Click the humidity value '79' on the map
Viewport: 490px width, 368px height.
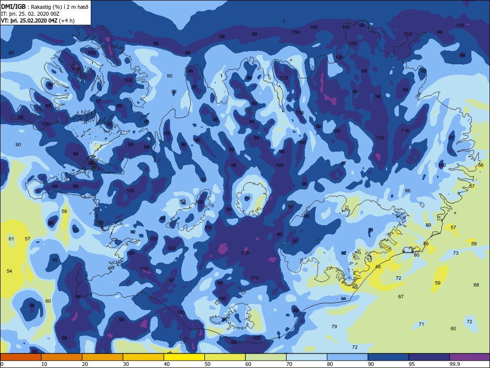tap(334, 326)
